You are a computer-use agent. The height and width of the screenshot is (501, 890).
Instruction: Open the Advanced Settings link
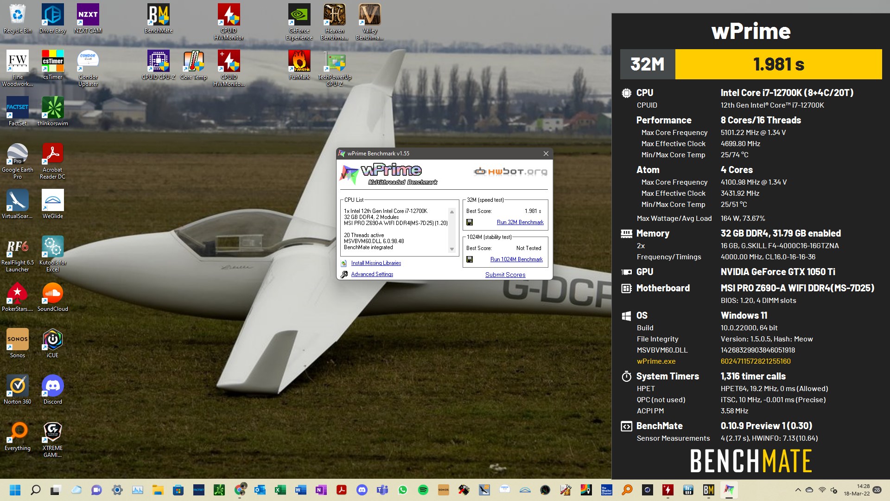[372, 274]
